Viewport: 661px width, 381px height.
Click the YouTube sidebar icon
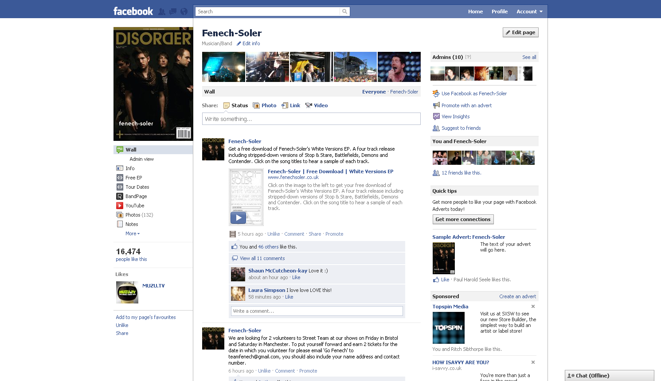point(120,206)
